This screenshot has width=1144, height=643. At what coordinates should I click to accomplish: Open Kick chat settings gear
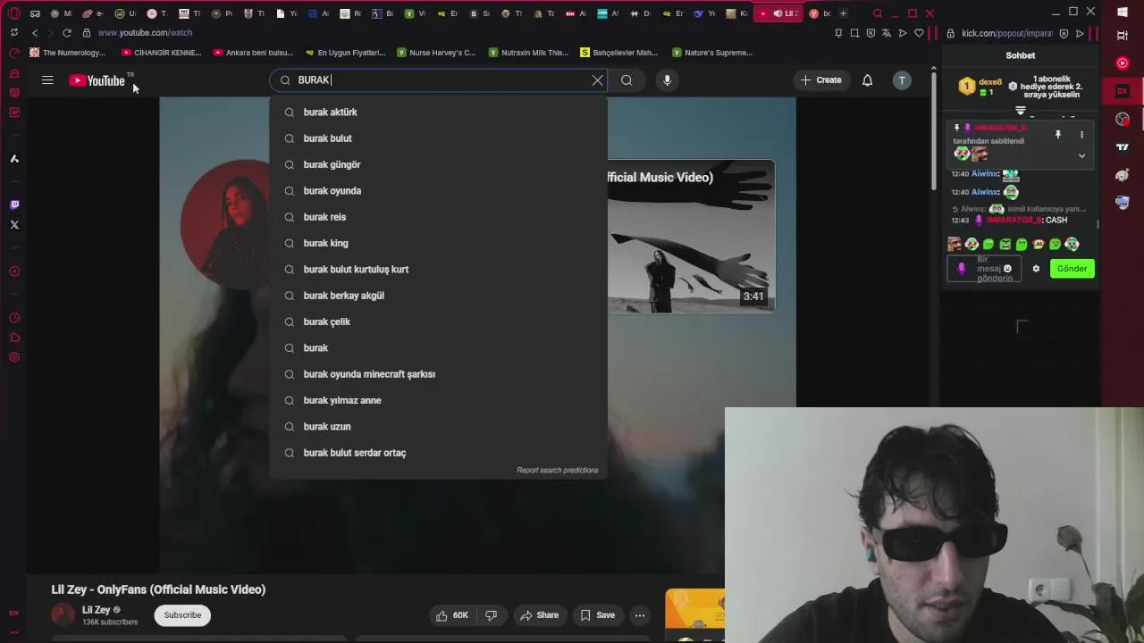click(x=1036, y=269)
